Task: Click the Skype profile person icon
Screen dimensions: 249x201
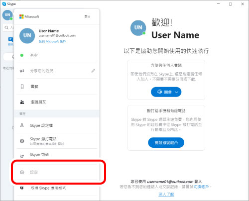Action: [22, 125]
